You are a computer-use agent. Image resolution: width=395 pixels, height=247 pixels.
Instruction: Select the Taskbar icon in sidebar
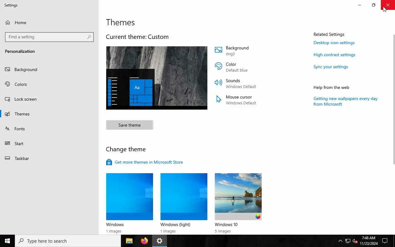point(8,158)
